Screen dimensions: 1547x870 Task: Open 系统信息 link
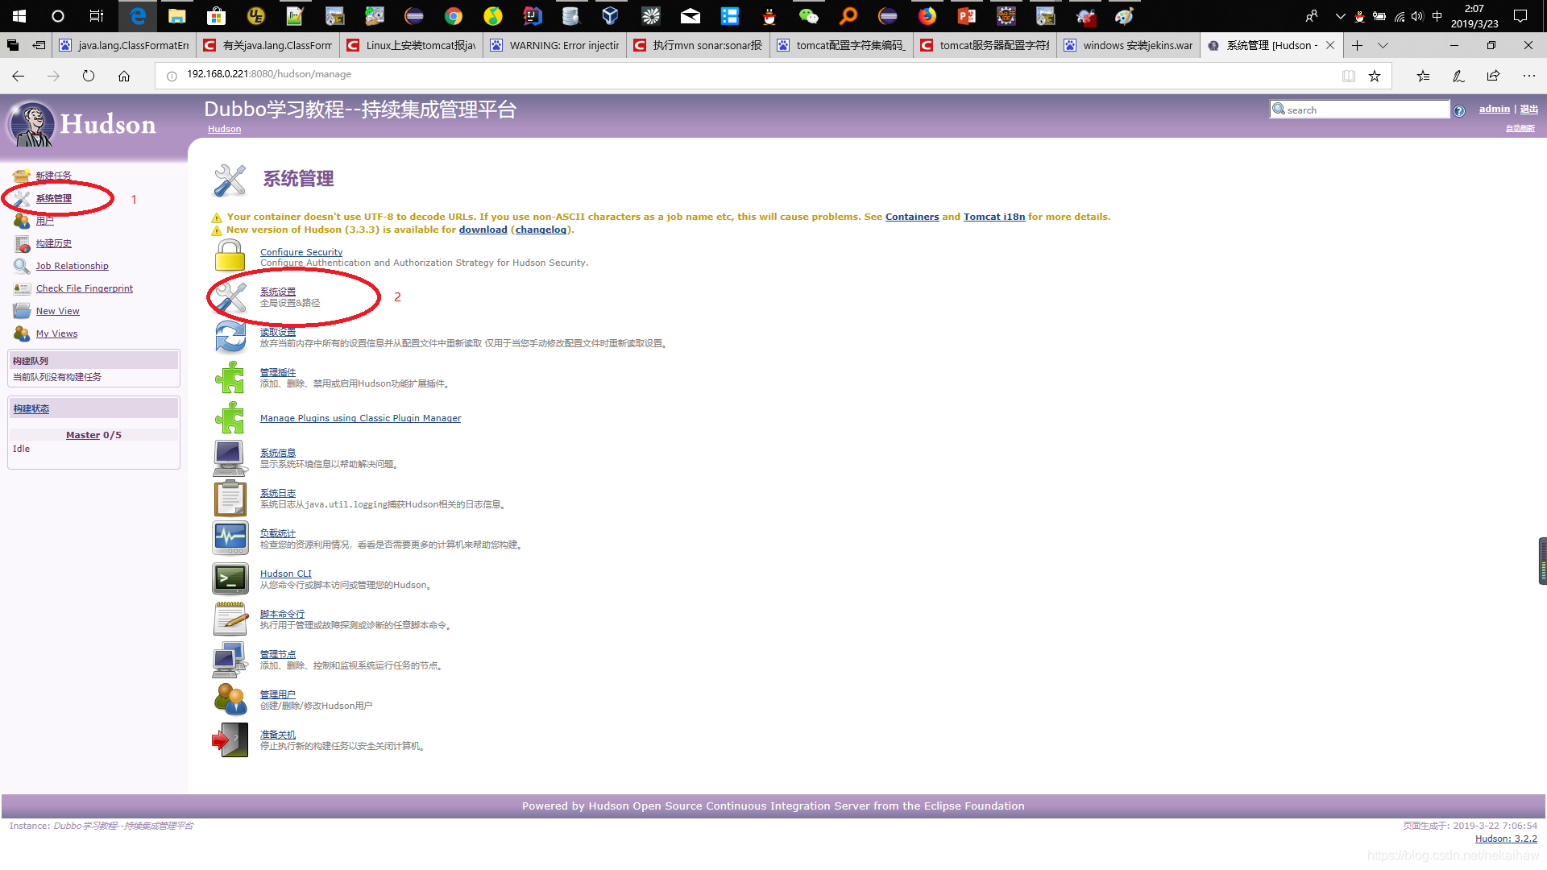click(278, 453)
